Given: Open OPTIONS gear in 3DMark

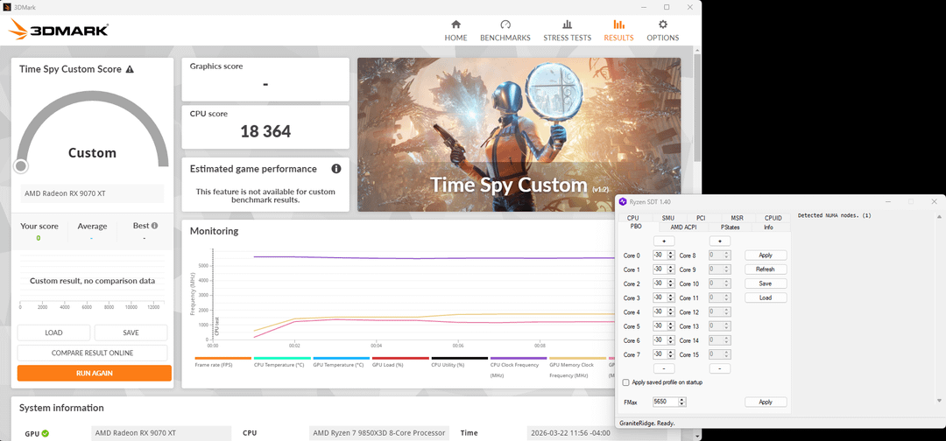Looking at the screenshot, I should [x=662, y=30].
